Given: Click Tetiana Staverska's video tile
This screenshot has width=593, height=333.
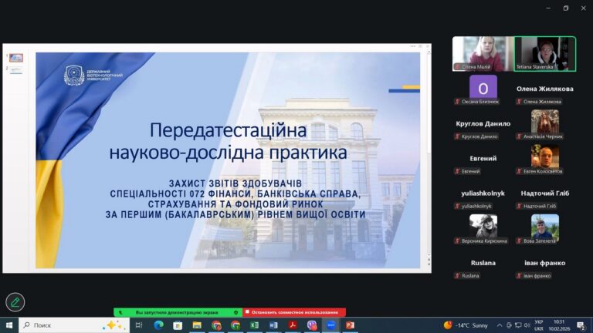Looking at the screenshot, I should (544, 54).
